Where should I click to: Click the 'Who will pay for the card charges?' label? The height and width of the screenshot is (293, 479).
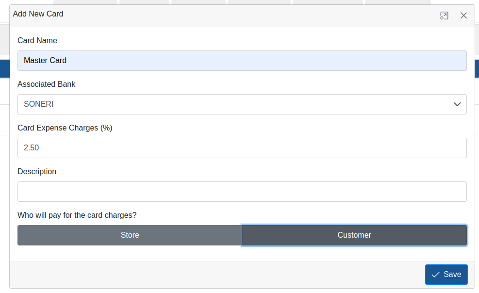click(x=77, y=215)
